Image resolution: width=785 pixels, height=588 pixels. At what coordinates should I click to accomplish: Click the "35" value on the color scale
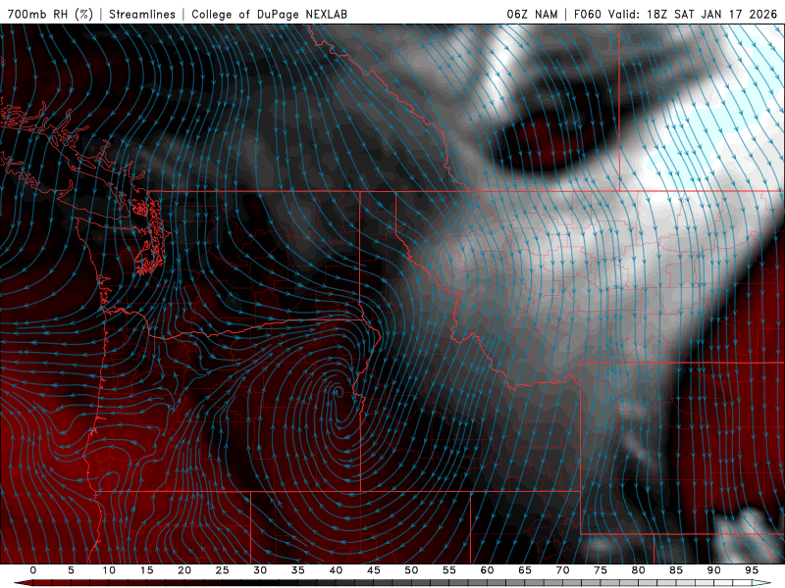298,570
